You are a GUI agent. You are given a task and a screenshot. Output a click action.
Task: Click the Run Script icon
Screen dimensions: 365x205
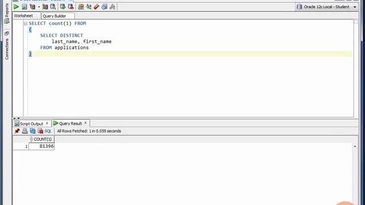tap(24, 7)
